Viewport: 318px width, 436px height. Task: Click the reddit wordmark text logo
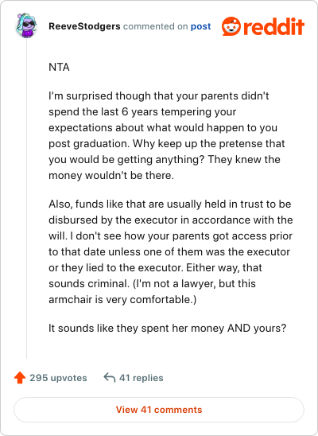coord(273,27)
